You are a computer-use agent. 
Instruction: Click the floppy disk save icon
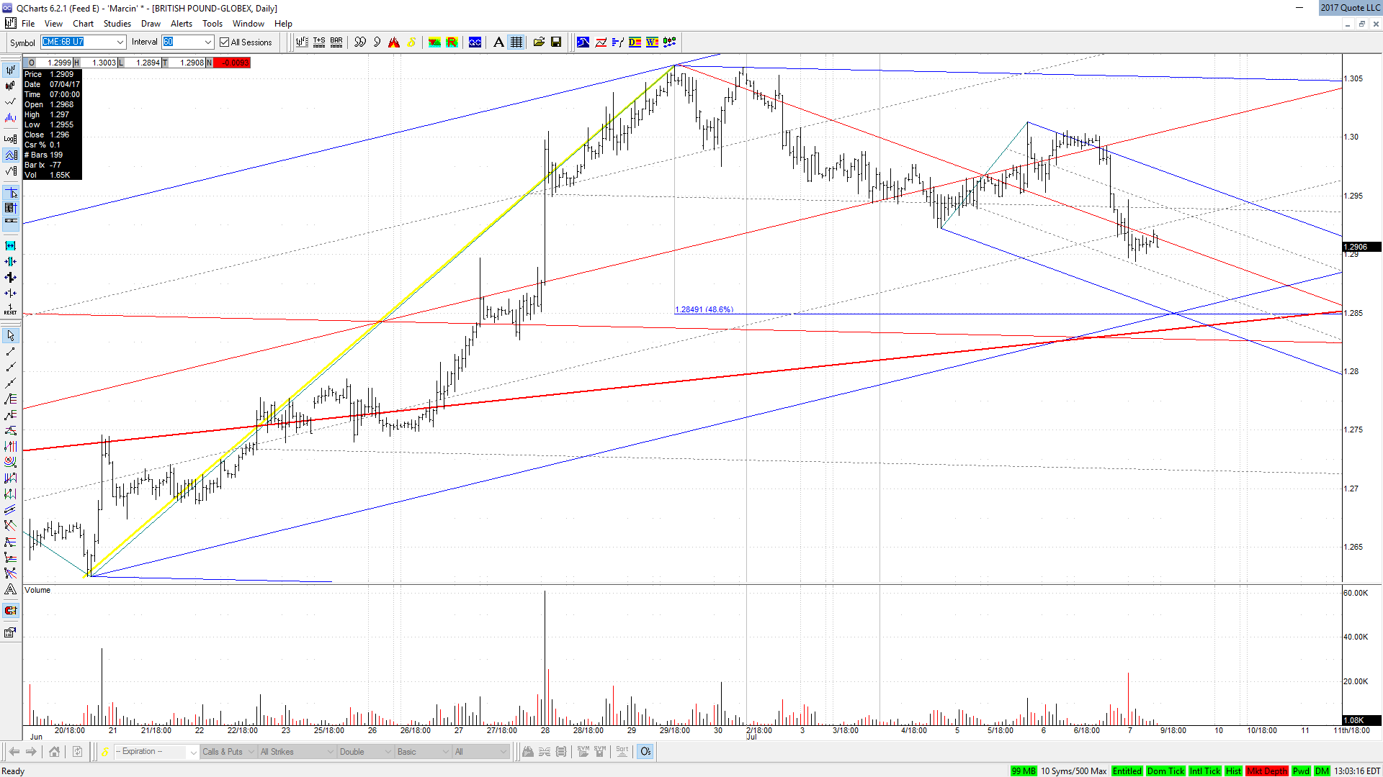point(556,42)
